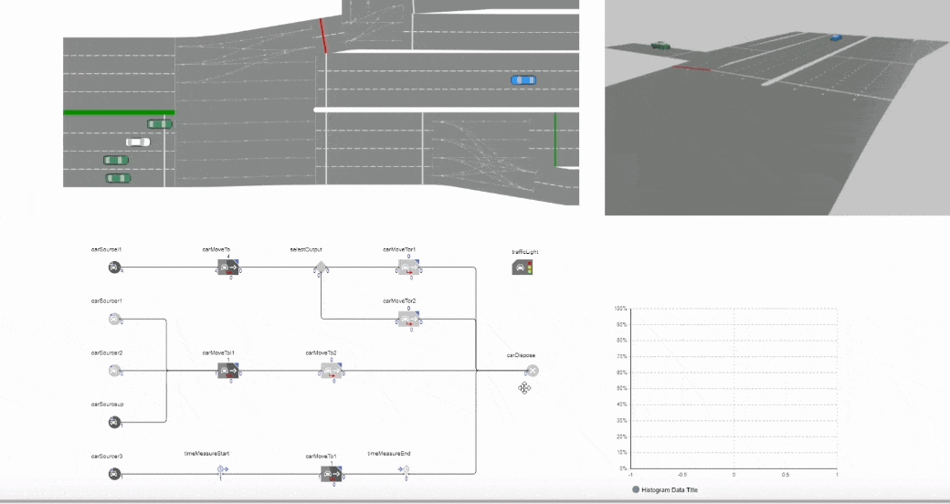Click the blue car in the 3D view
950x504 pixels.
pos(836,37)
